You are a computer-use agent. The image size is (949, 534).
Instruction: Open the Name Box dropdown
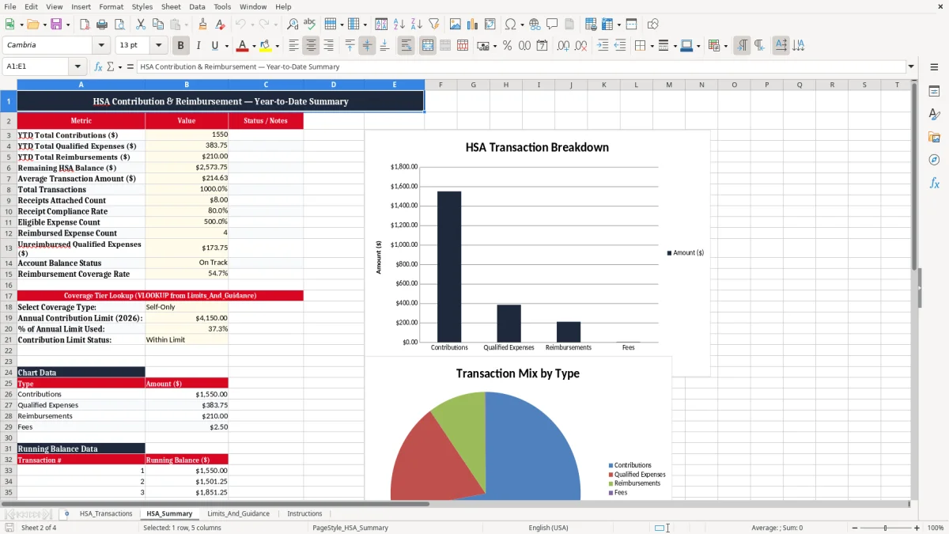tap(78, 66)
